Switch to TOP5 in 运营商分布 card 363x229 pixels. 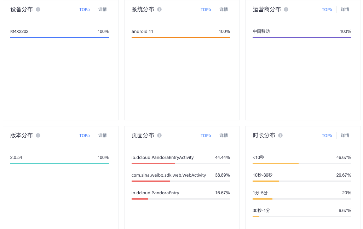pos(327,10)
